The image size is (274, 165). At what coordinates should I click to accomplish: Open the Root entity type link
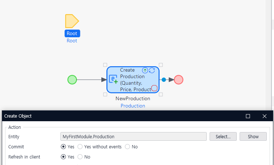click(72, 41)
